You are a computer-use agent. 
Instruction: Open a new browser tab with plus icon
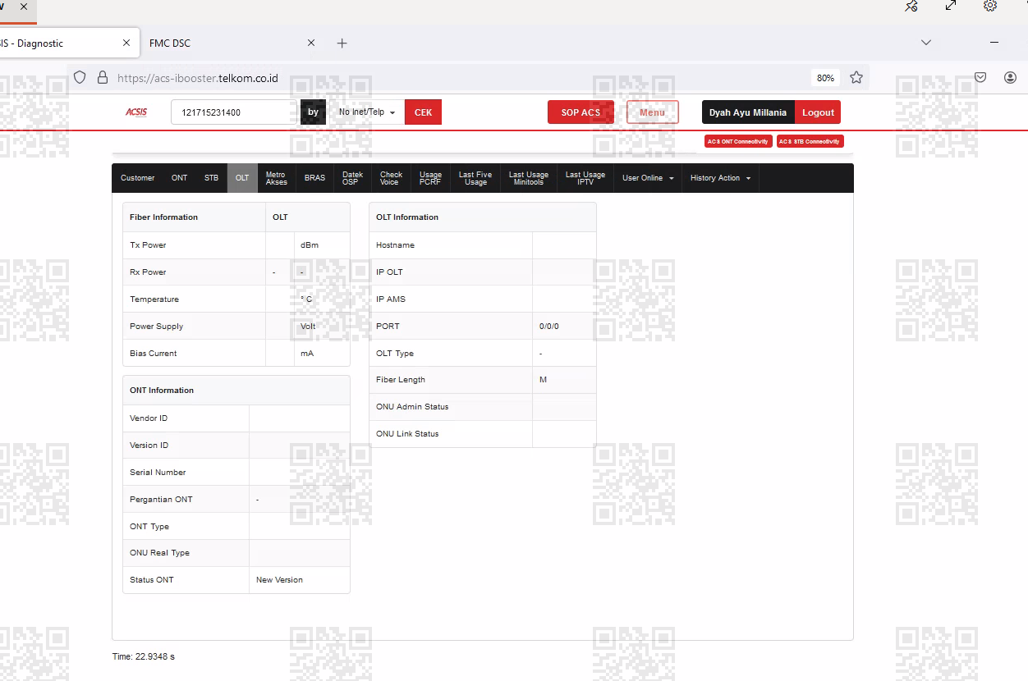(342, 43)
